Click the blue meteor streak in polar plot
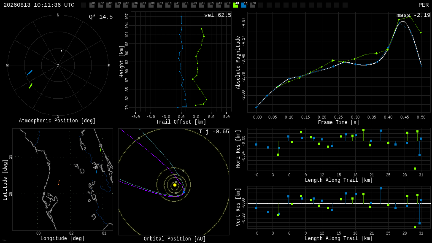432x243 pixels. click(30, 73)
